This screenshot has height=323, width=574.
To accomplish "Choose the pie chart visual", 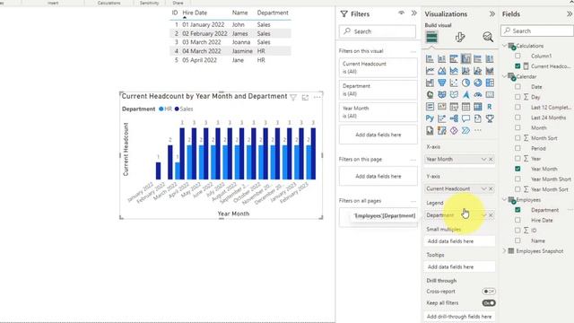I will pos(465,83).
